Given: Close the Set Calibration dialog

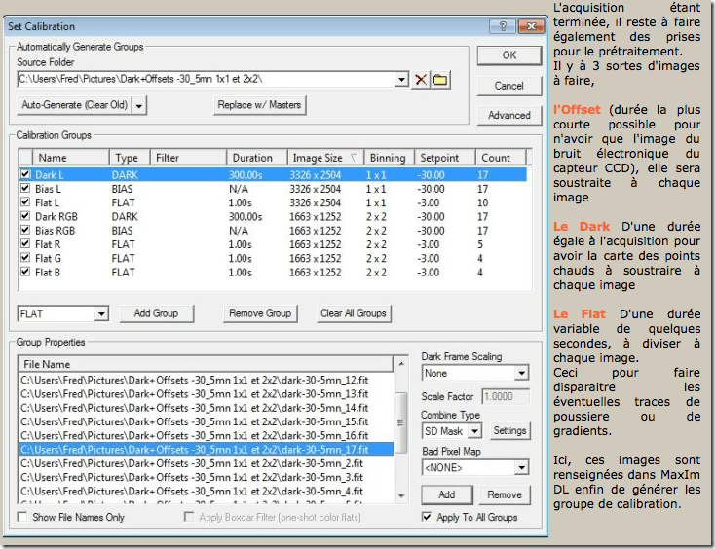Looking at the screenshot, I should (x=531, y=26).
